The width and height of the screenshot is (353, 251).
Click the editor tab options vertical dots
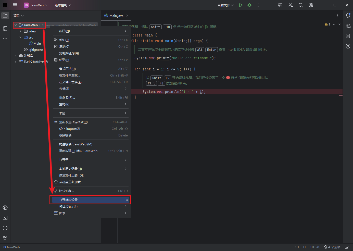pos(338,16)
